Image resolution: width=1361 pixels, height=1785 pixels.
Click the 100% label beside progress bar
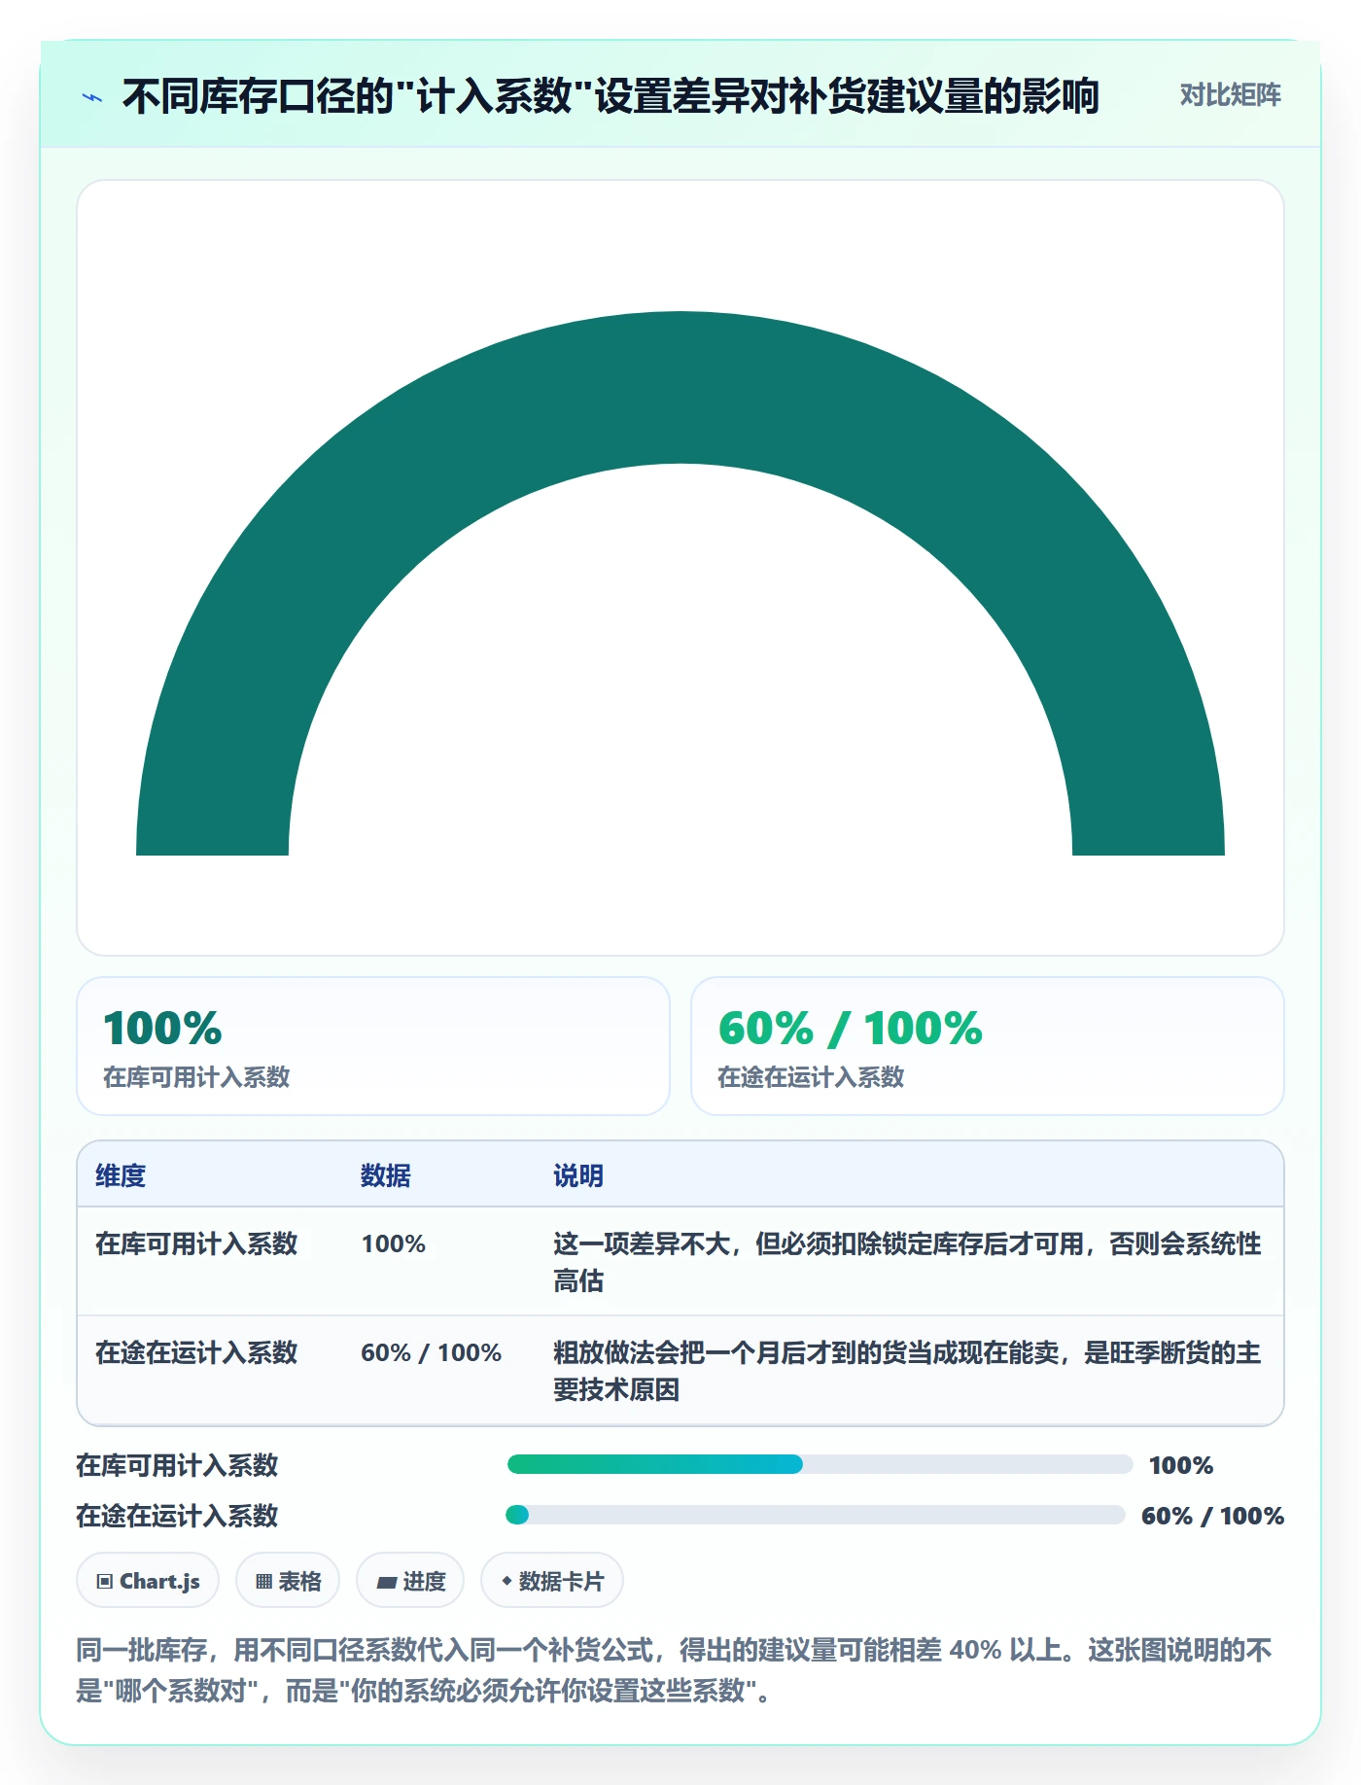coord(1181,1465)
